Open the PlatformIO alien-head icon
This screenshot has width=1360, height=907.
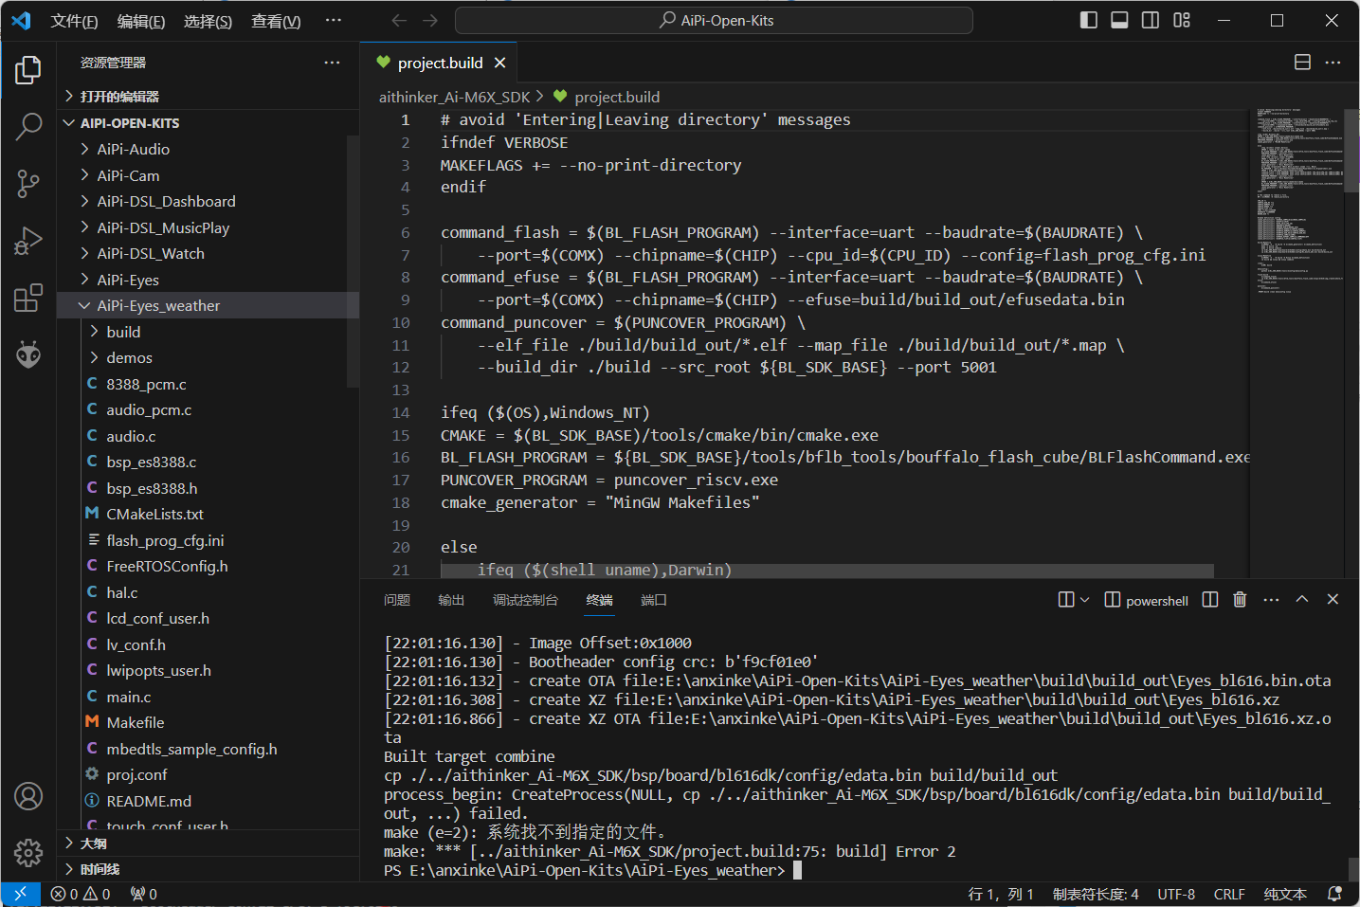point(28,354)
